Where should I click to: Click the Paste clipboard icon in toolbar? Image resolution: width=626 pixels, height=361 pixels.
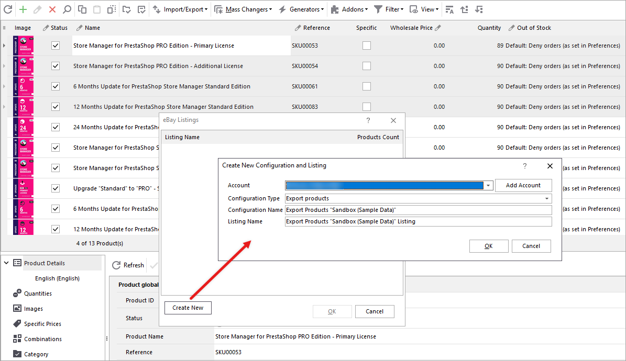click(96, 9)
